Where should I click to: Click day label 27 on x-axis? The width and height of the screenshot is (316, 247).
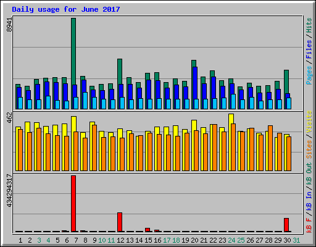tap(259, 240)
